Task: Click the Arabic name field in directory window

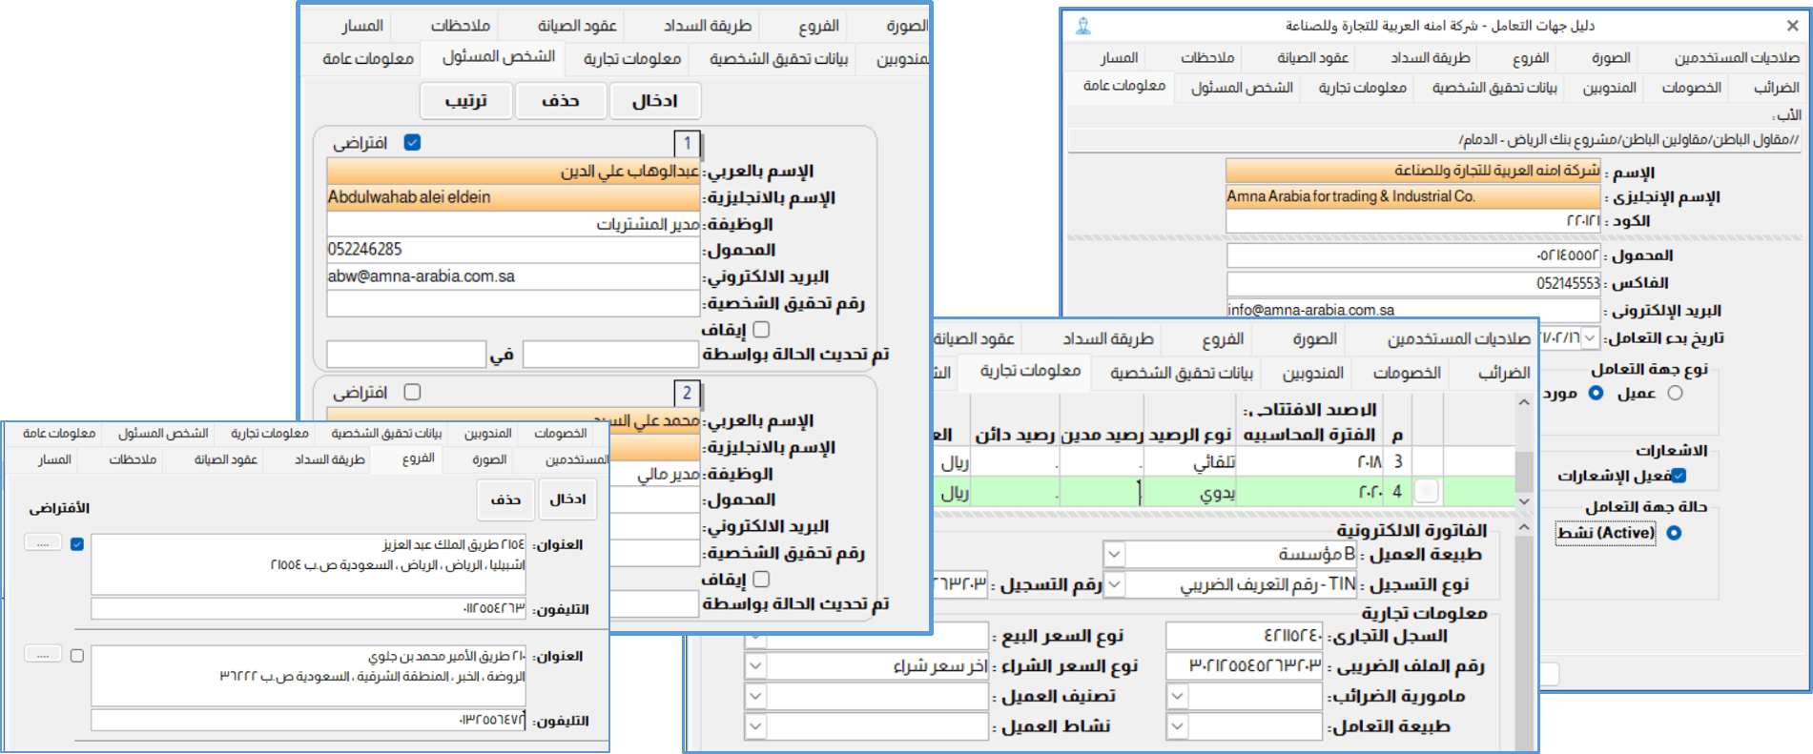Action: [x=1412, y=171]
